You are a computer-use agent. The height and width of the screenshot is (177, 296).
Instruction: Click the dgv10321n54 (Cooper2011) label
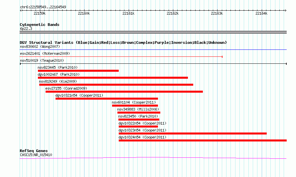pos(79,95)
